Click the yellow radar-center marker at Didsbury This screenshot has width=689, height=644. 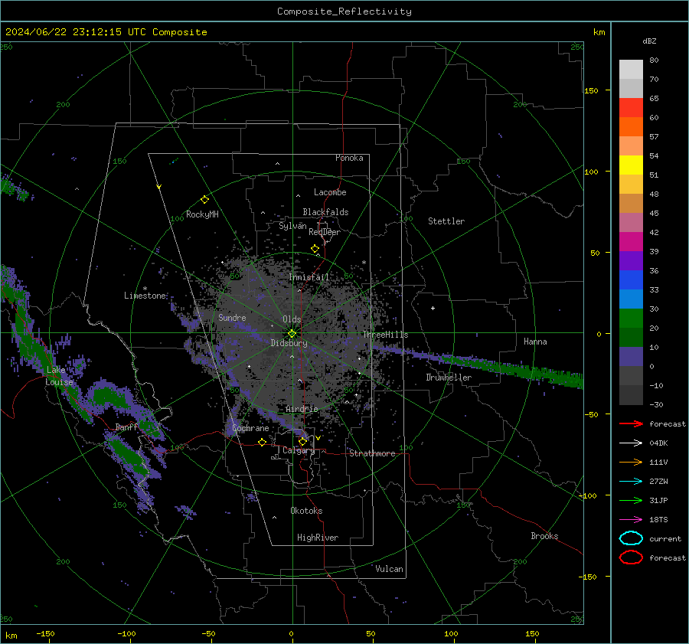click(292, 334)
